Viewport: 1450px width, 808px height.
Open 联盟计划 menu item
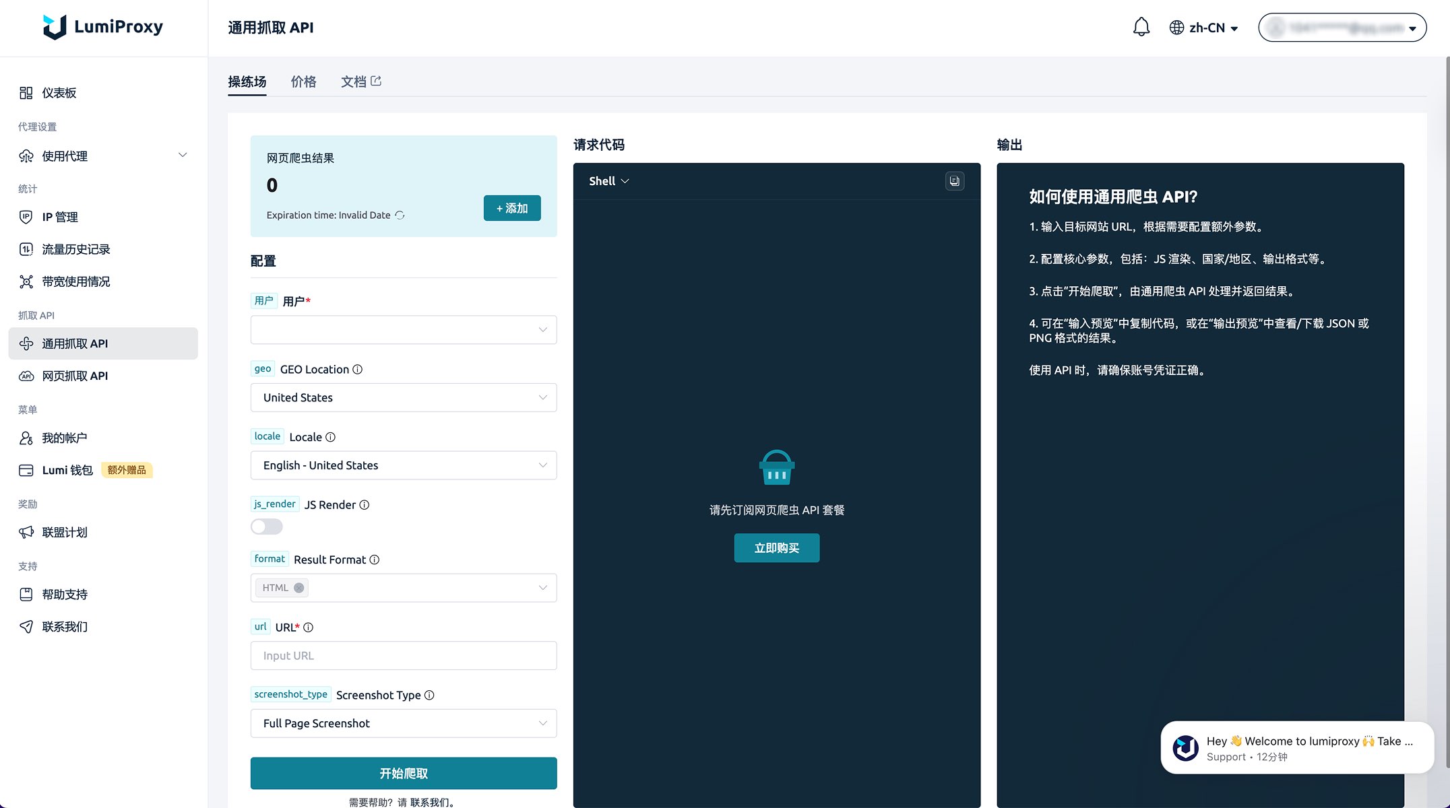point(103,532)
